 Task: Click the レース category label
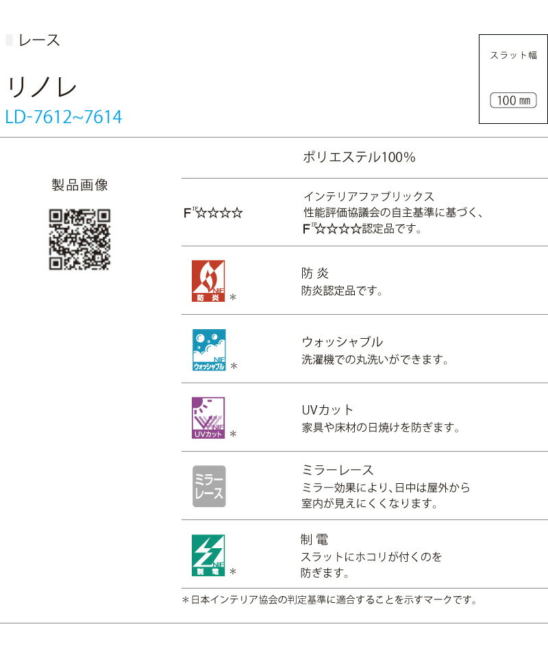(x=39, y=41)
